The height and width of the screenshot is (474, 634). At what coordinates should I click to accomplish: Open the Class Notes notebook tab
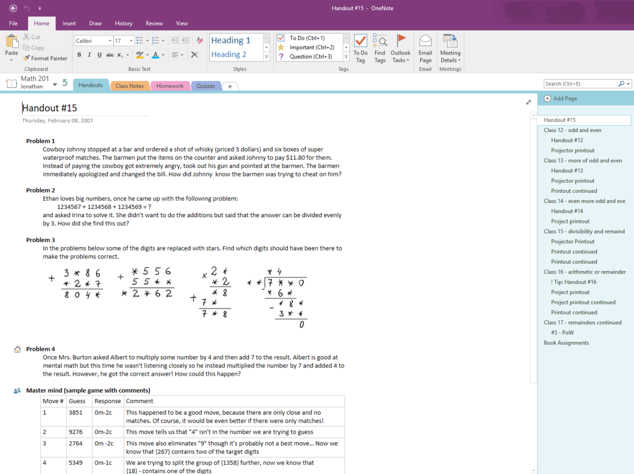click(130, 85)
